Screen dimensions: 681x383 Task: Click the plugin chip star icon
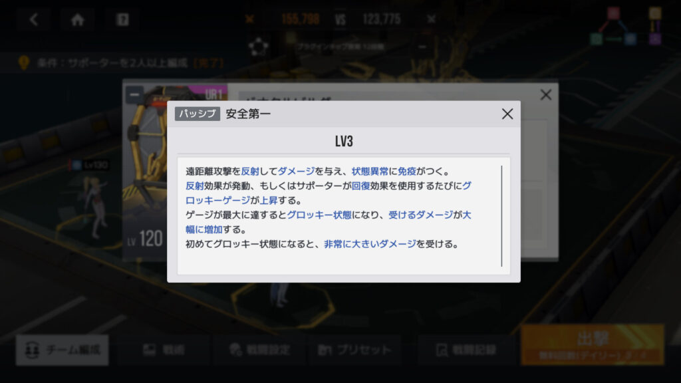(259, 47)
